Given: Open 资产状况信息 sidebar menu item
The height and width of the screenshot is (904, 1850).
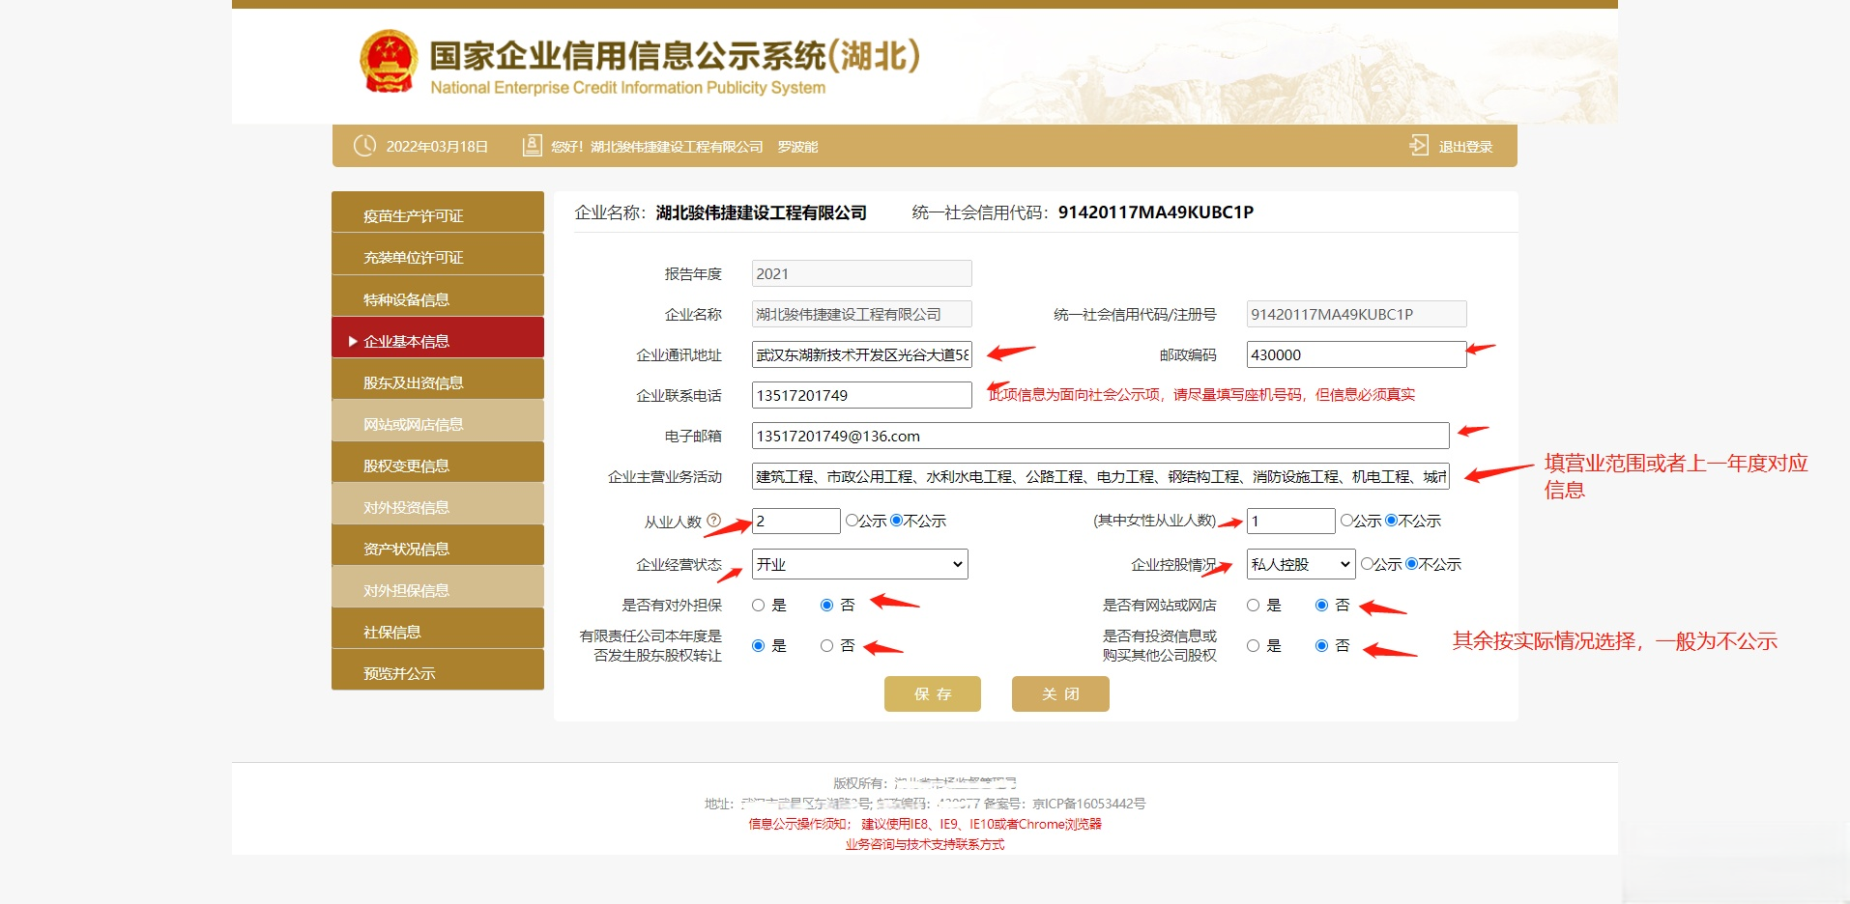Looking at the screenshot, I should (x=438, y=546).
